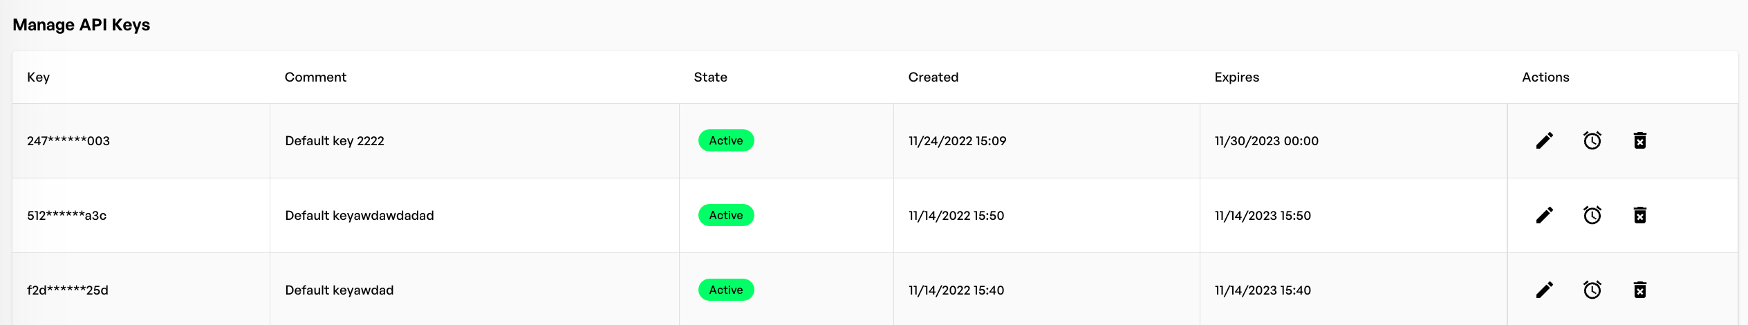The image size is (1748, 325).
Task: Click the Comment column header
Action: (315, 77)
